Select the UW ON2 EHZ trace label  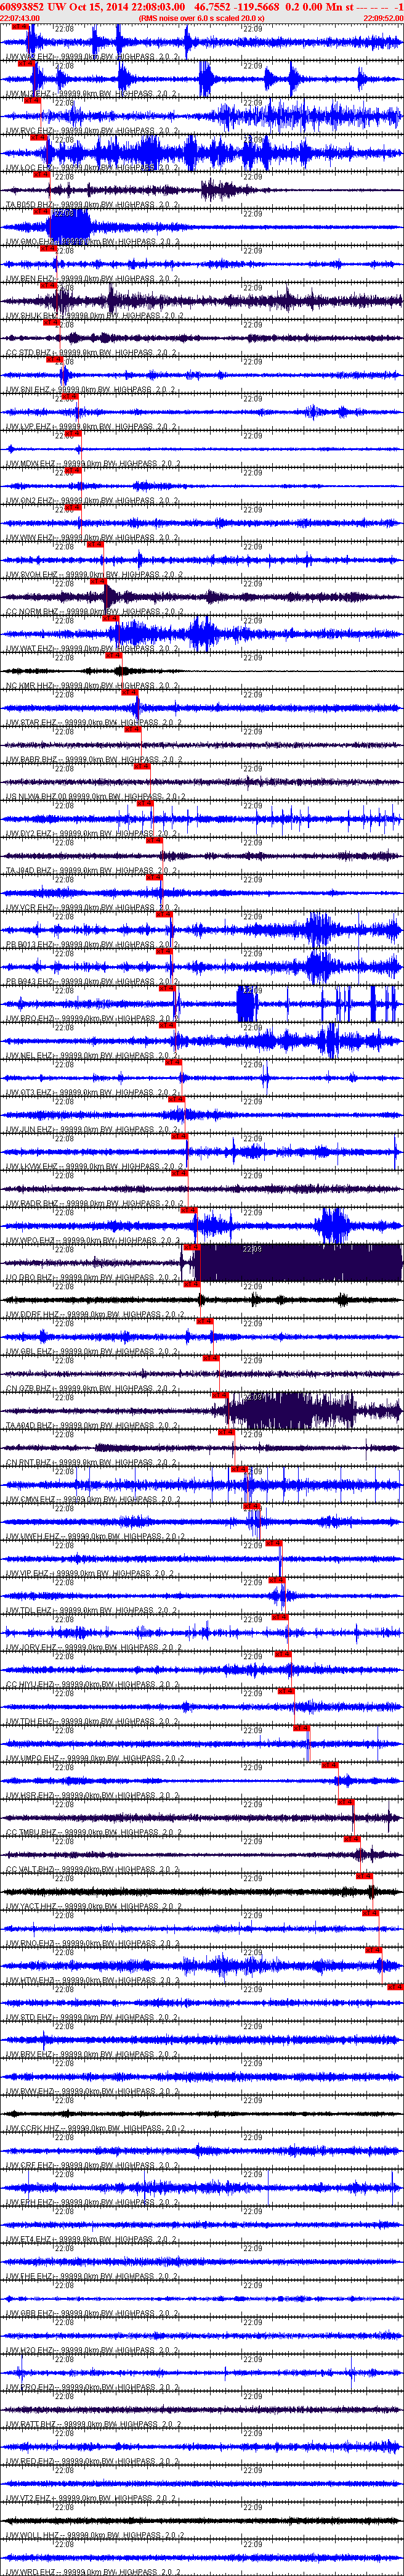coord(93,500)
